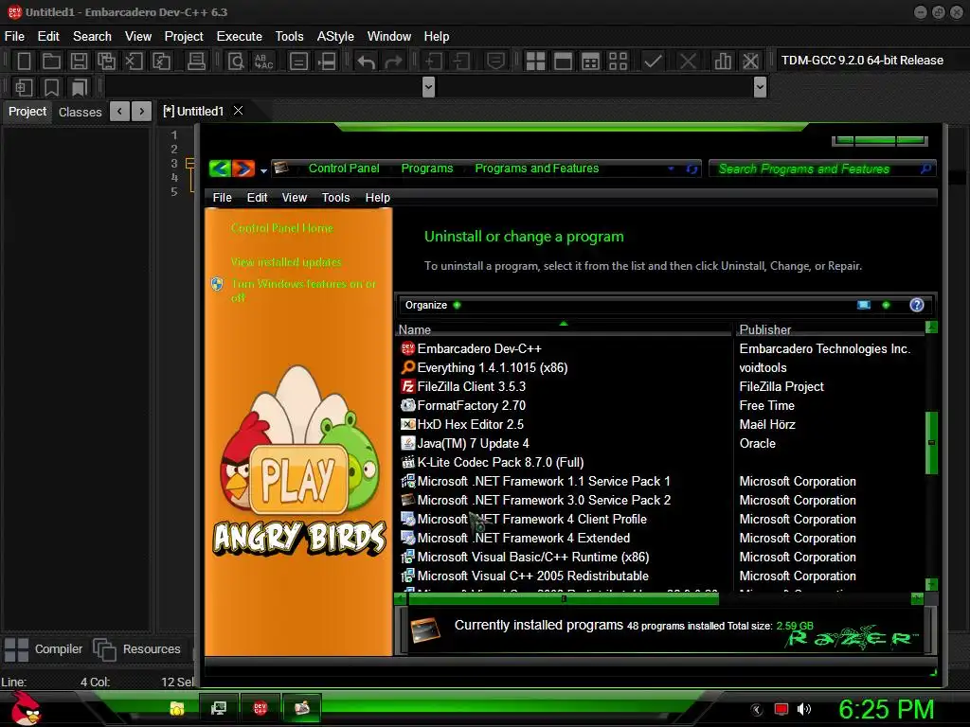Undo the last edit
The width and height of the screenshot is (970, 727).
pyautogui.click(x=367, y=61)
